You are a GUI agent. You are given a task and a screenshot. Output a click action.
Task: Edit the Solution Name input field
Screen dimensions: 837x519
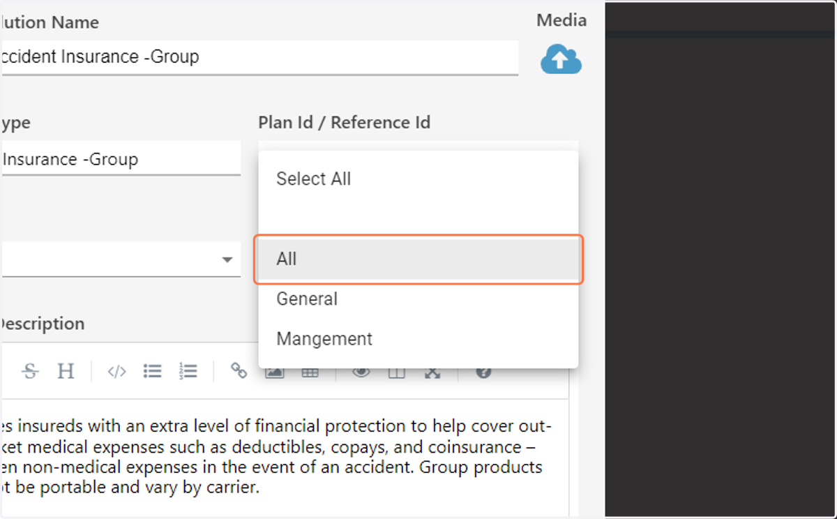(x=259, y=57)
